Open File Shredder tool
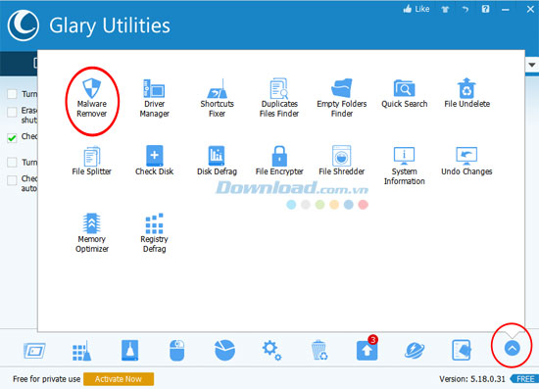539x389 pixels. pyautogui.click(x=342, y=161)
